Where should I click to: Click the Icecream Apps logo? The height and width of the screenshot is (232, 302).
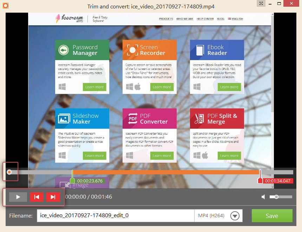[x=69, y=19]
